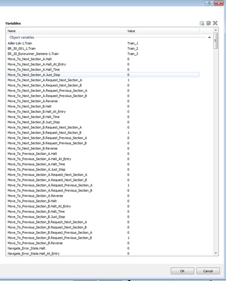
Task: Click the Name column header
Action: pos(66,31)
